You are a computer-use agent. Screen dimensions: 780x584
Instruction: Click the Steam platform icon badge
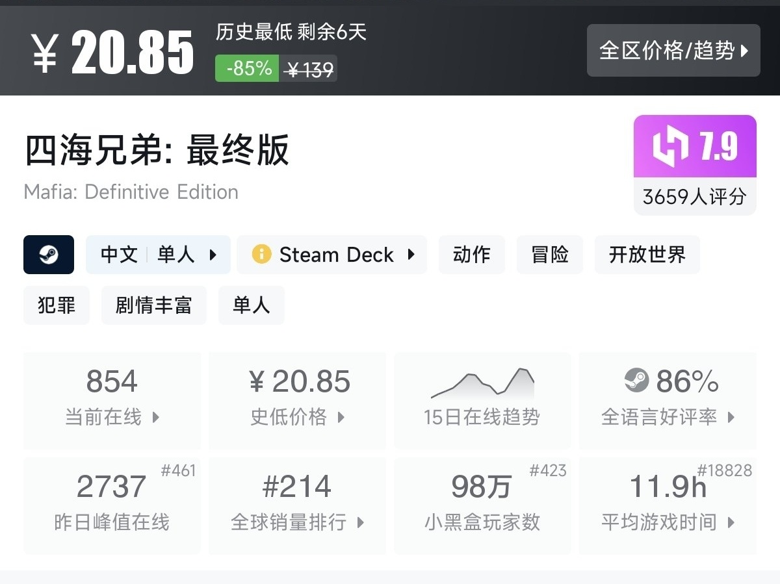[x=49, y=255]
